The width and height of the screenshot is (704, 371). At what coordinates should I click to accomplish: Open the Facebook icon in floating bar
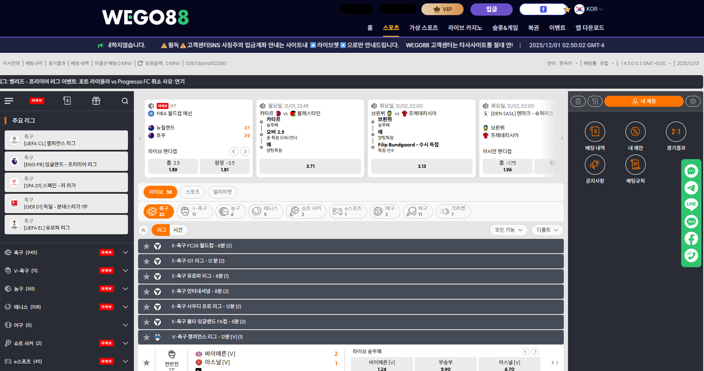coord(691,238)
